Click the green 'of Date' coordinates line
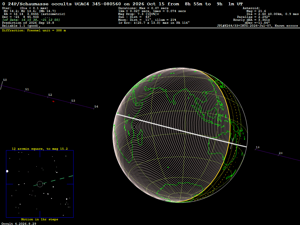The width and height of the screenshot is (300, 225). click(x=31, y=20)
